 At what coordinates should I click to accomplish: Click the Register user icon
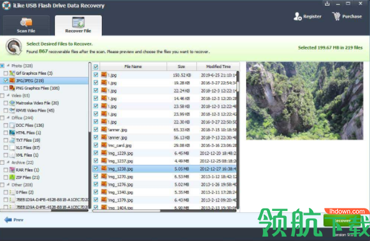[297, 16]
